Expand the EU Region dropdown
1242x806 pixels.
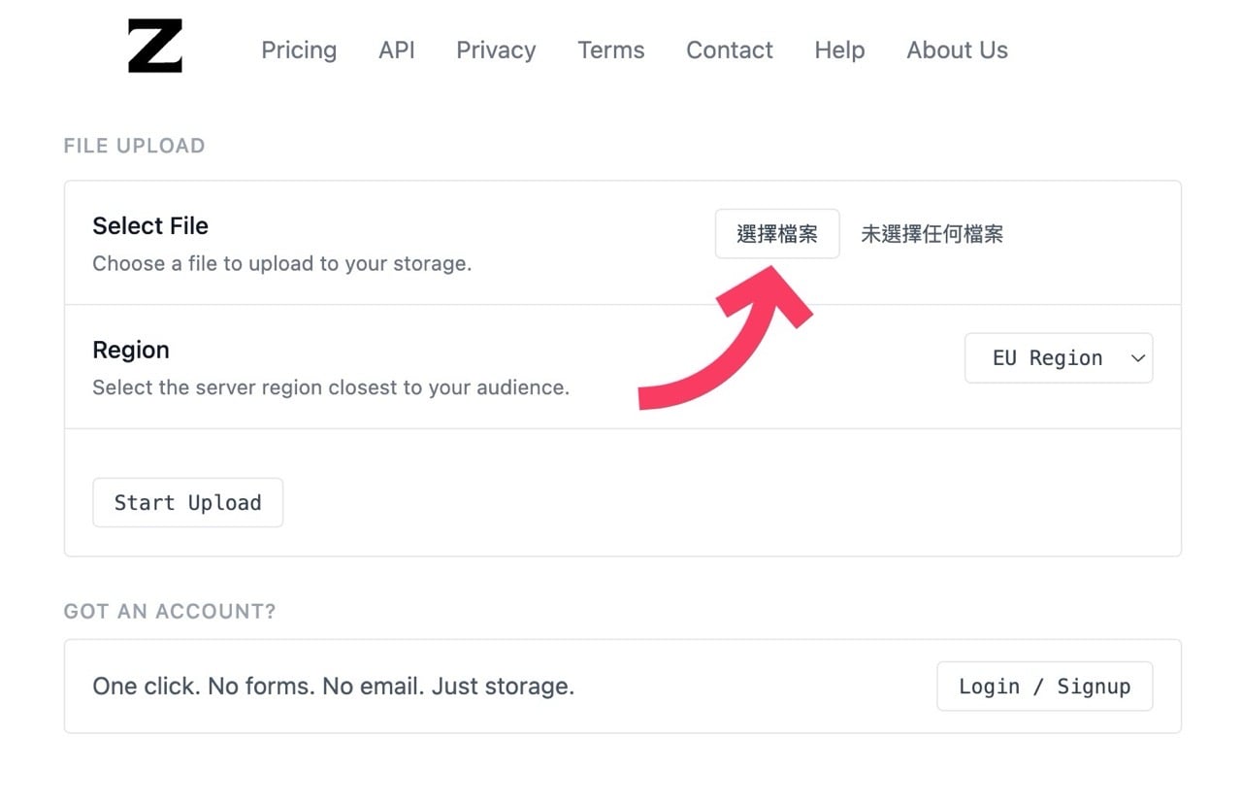click(x=1058, y=358)
